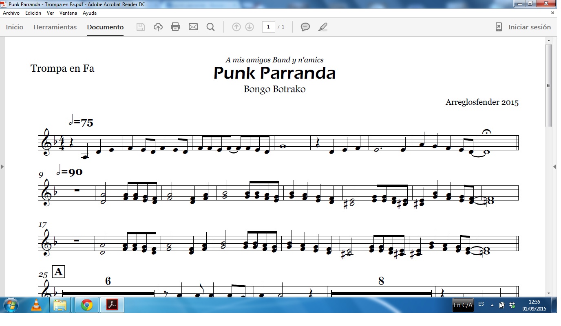Click the page number input field
561x326 pixels.
268,27
